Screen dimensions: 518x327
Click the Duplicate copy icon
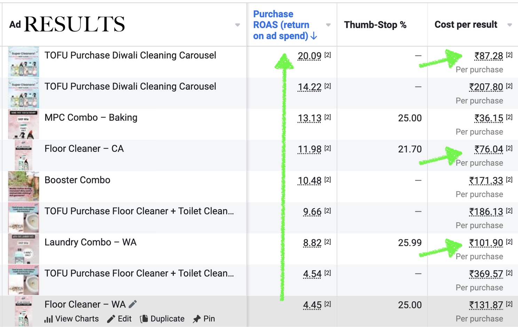point(144,319)
